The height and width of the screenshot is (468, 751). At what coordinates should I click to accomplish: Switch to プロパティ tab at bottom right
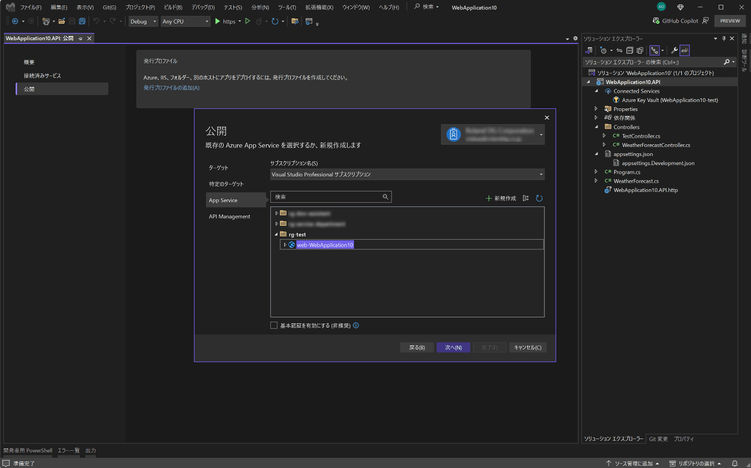pos(683,439)
